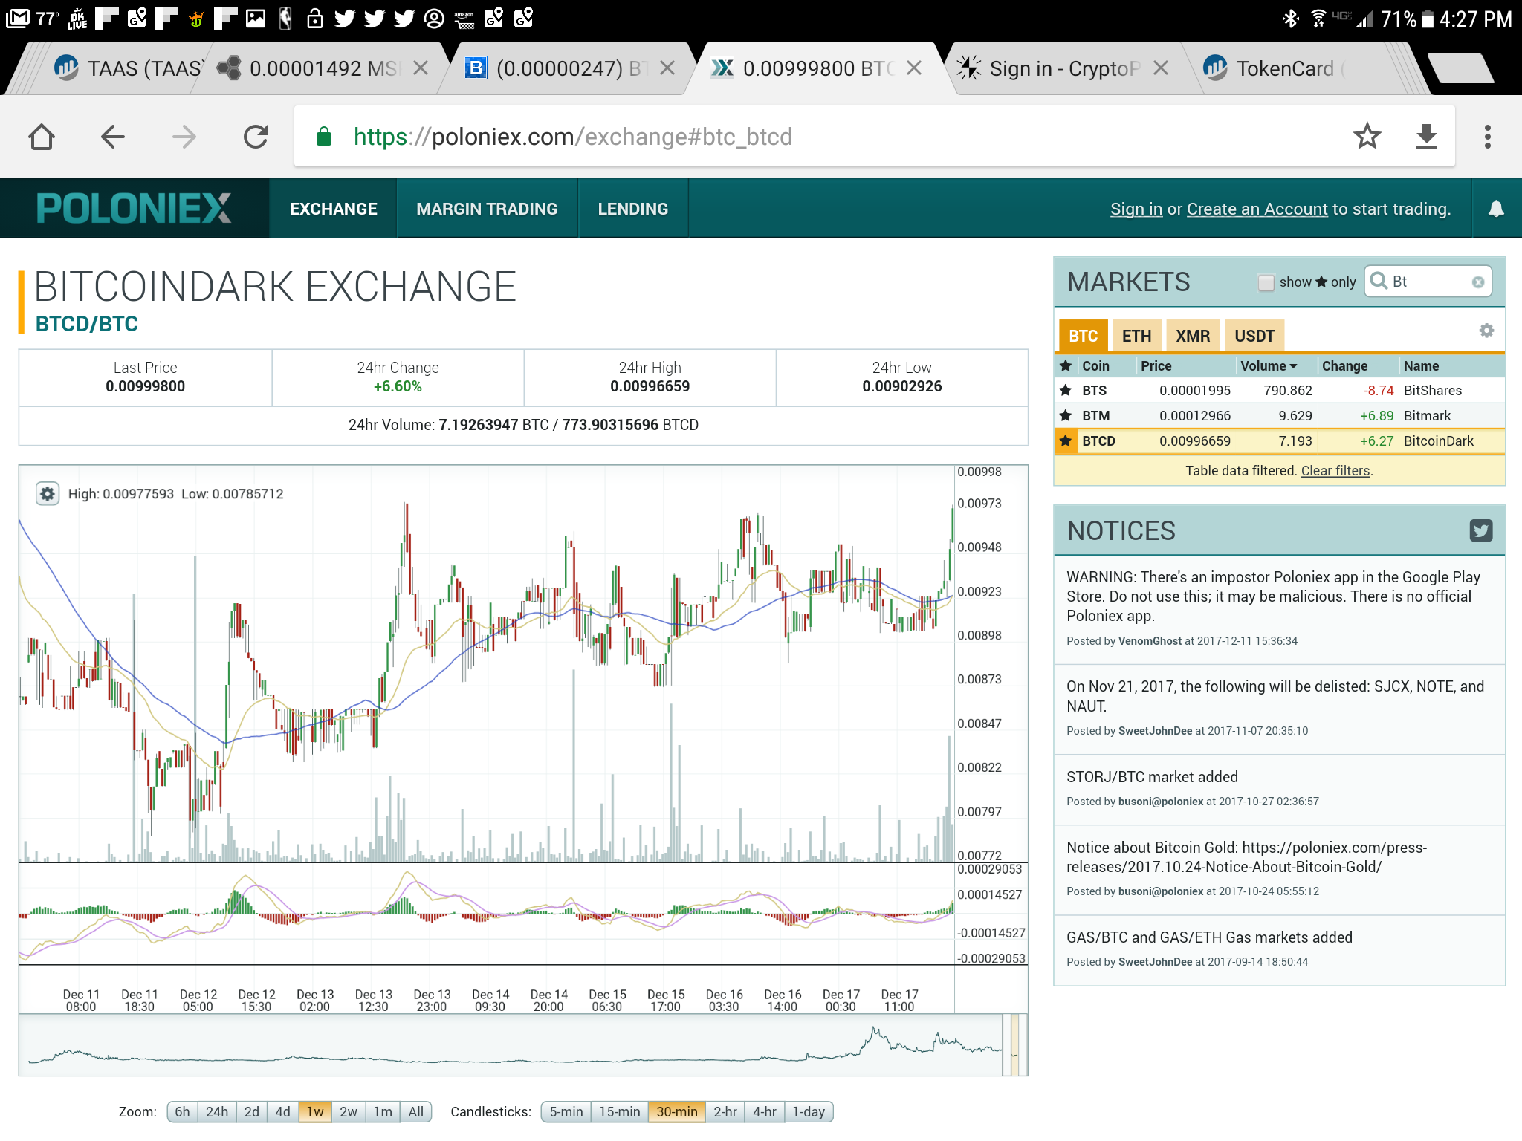Screen dimensions: 1522x1141
Task: Navigate back in the browser
Action: tap(112, 137)
